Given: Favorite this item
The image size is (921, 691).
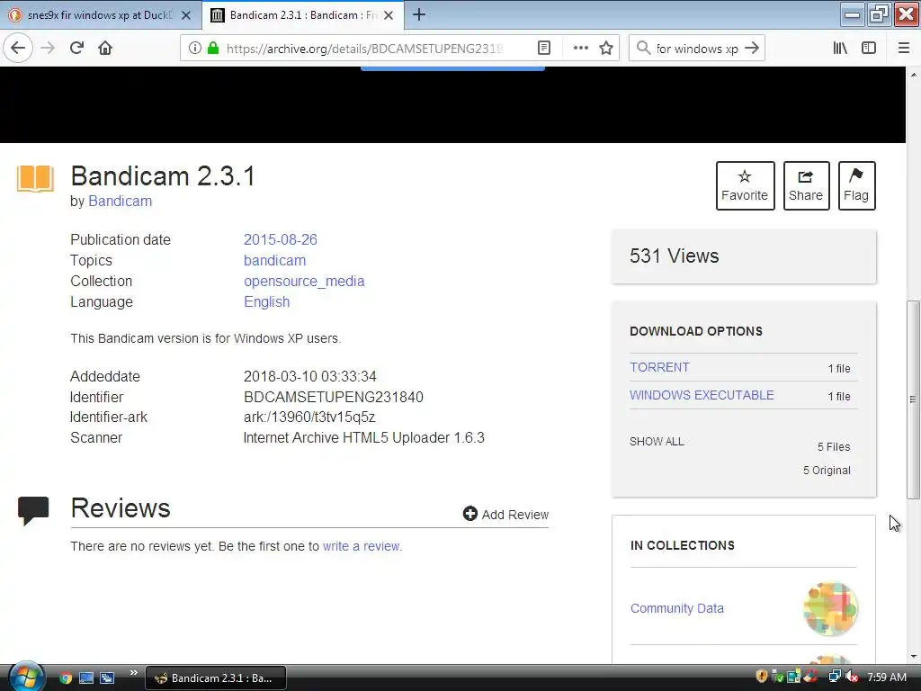Looking at the screenshot, I should pos(745,185).
